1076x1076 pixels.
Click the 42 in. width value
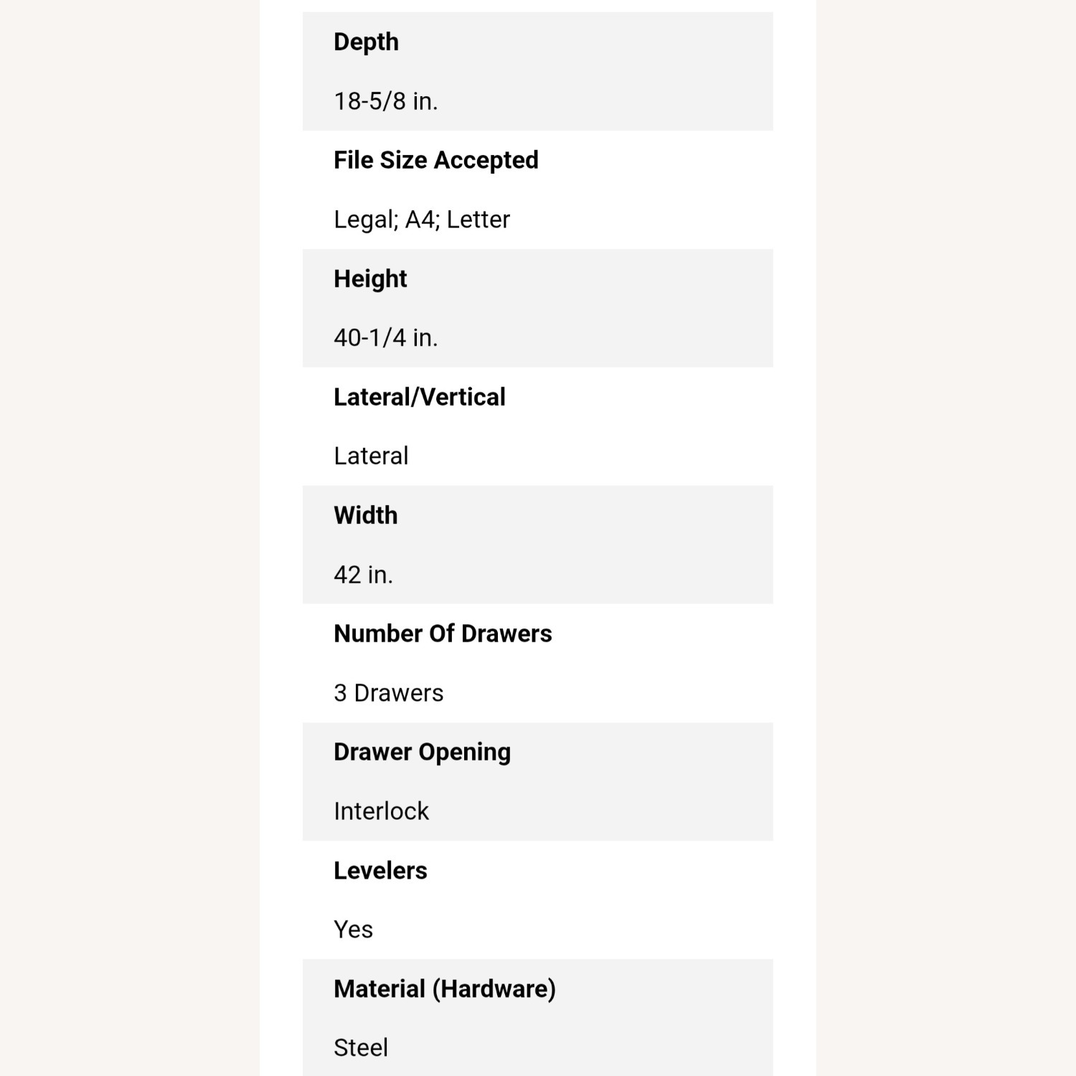pyautogui.click(x=364, y=575)
